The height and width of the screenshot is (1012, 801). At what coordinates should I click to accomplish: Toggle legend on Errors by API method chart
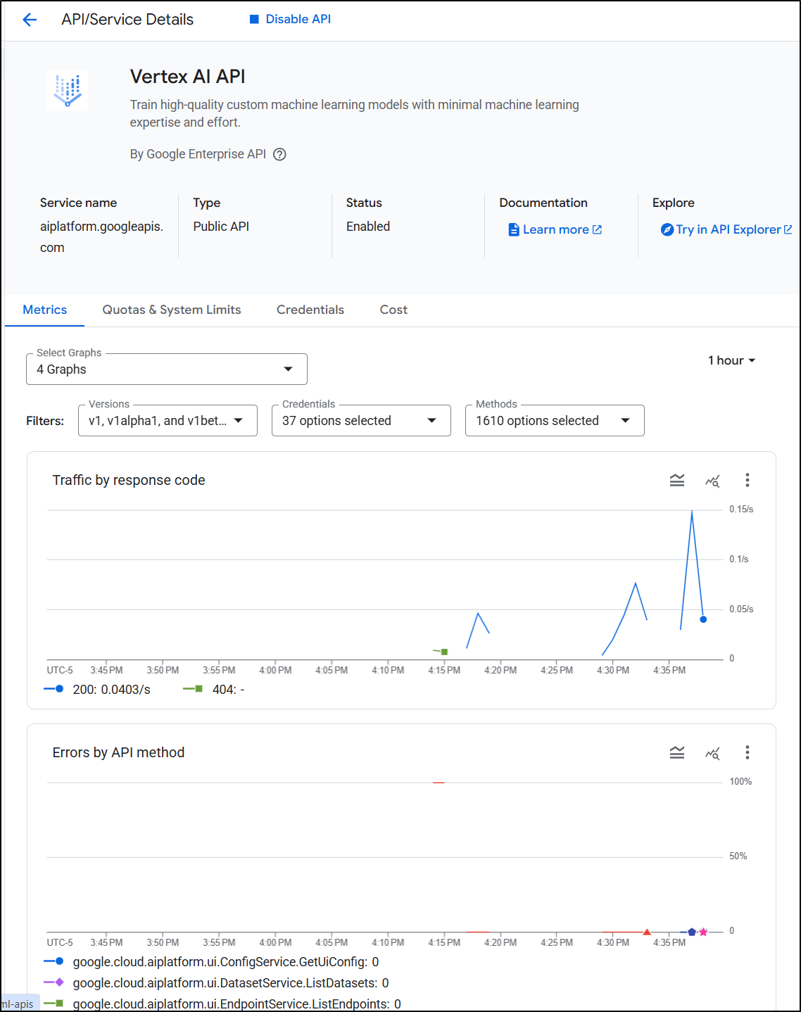click(x=677, y=753)
